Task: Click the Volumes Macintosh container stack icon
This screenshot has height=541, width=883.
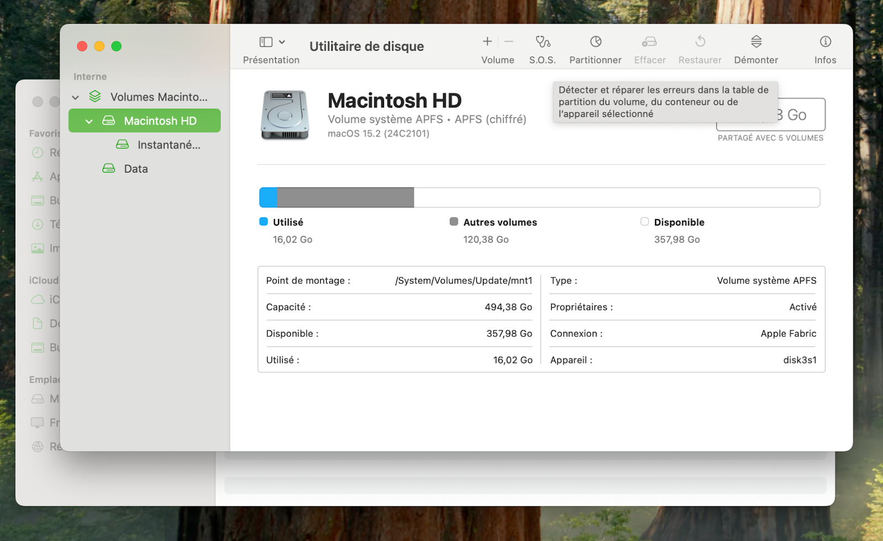Action: tap(95, 97)
